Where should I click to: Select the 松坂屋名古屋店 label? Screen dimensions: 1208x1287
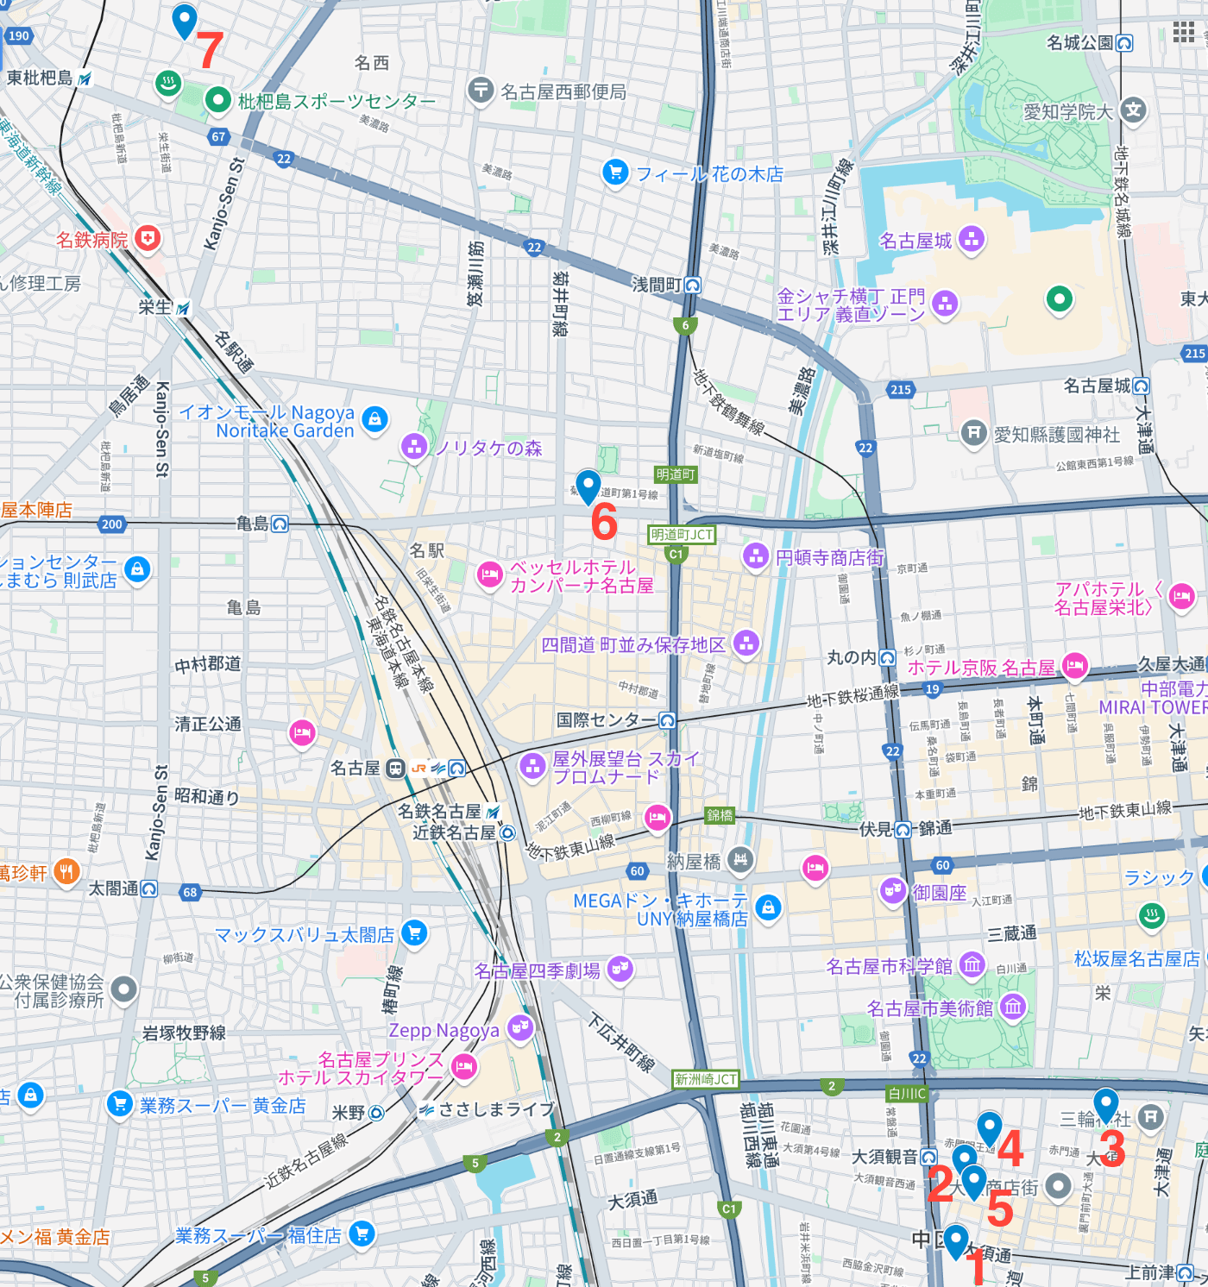(1136, 958)
